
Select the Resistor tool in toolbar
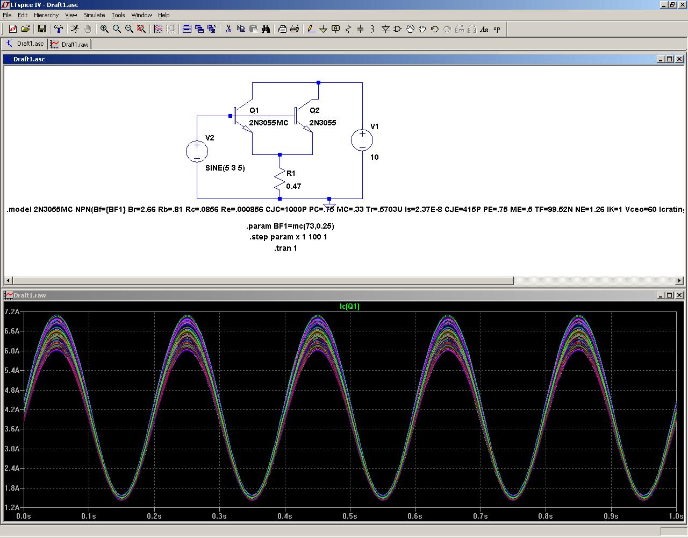pos(348,29)
